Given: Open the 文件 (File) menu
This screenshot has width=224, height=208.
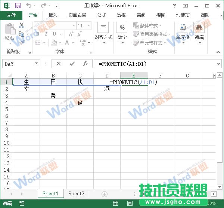Looking at the screenshot, I should click(11, 15).
